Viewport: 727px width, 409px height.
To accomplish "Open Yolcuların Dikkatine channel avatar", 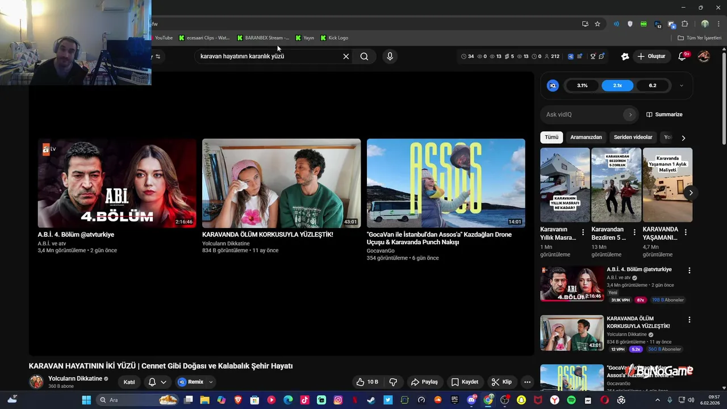I will pyautogui.click(x=36, y=382).
